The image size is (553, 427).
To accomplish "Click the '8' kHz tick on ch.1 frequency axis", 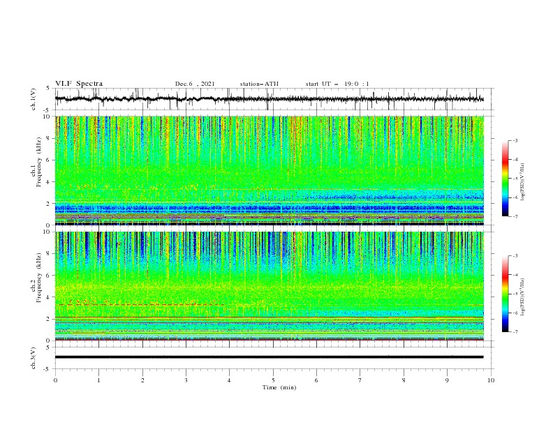I will [49, 138].
